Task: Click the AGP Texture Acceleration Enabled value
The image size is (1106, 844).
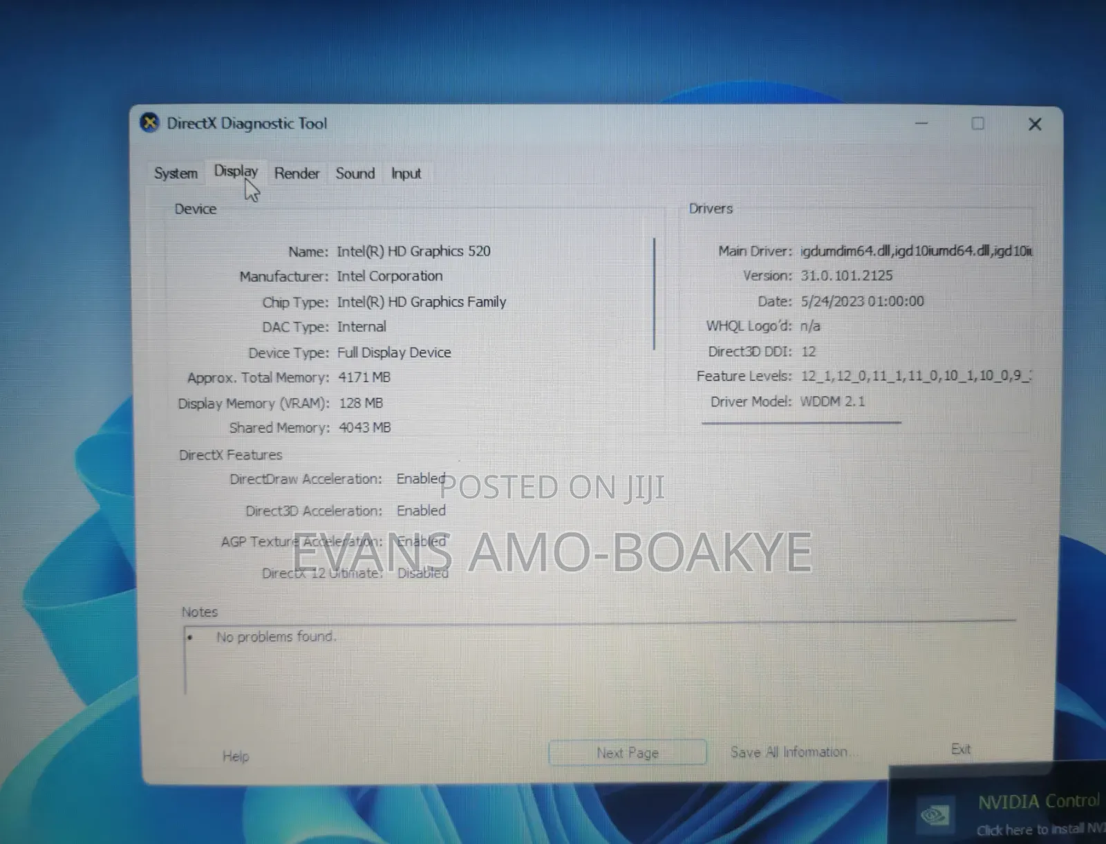Action: click(x=422, y=541)
